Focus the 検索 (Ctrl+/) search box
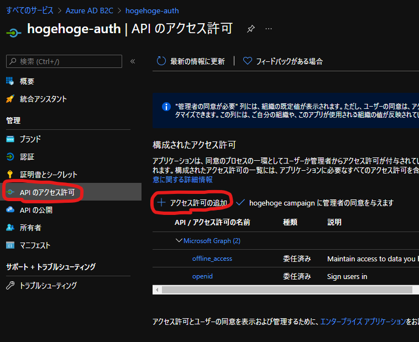Screen dimensions: 419x342 (64, 61)
